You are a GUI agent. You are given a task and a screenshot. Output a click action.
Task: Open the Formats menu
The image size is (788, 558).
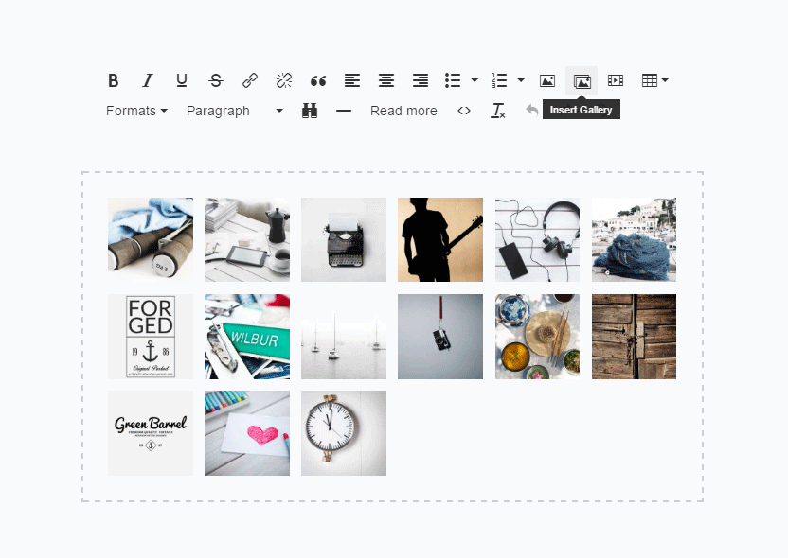(133, 111)
